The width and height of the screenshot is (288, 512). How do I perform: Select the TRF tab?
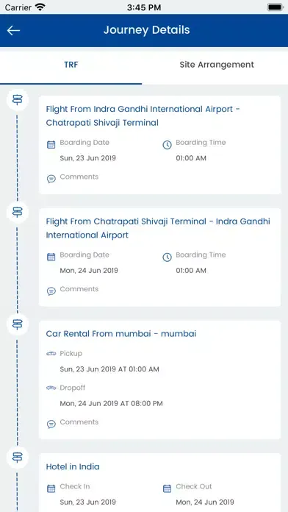click(x=71, y=65)
